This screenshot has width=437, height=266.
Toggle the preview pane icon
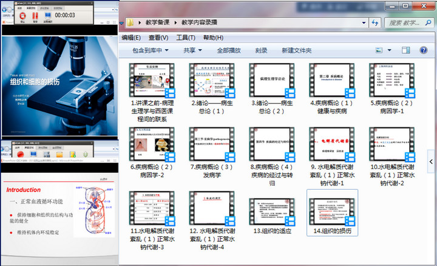(409, 51)
